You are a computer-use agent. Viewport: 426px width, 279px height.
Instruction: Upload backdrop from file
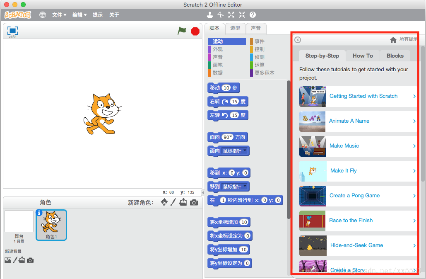point(22,260)
